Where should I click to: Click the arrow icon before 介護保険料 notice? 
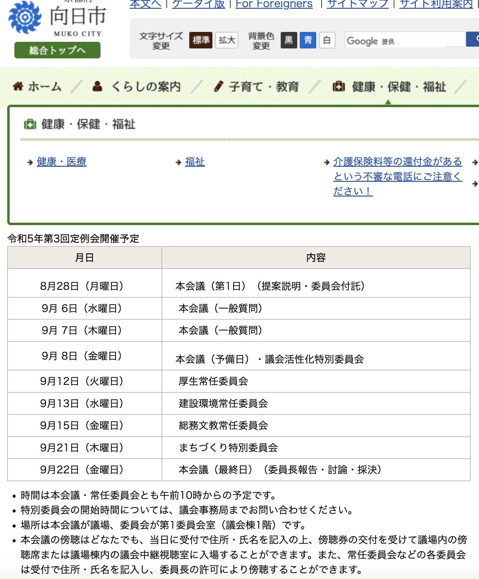(327, 163)
